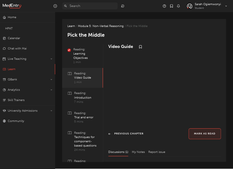
Task: Expand the Analytics menu chevron
Action: pos(51,90)
